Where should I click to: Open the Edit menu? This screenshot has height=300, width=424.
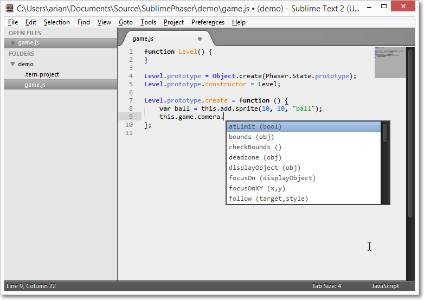click(x=31, y=22)
